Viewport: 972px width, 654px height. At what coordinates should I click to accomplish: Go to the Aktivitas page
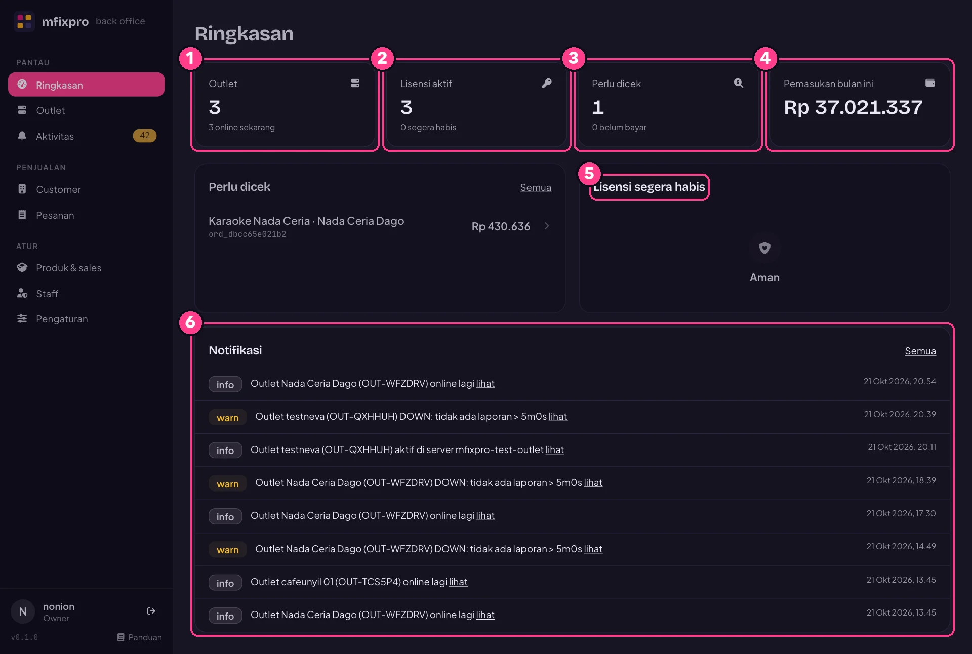(87, 136)
